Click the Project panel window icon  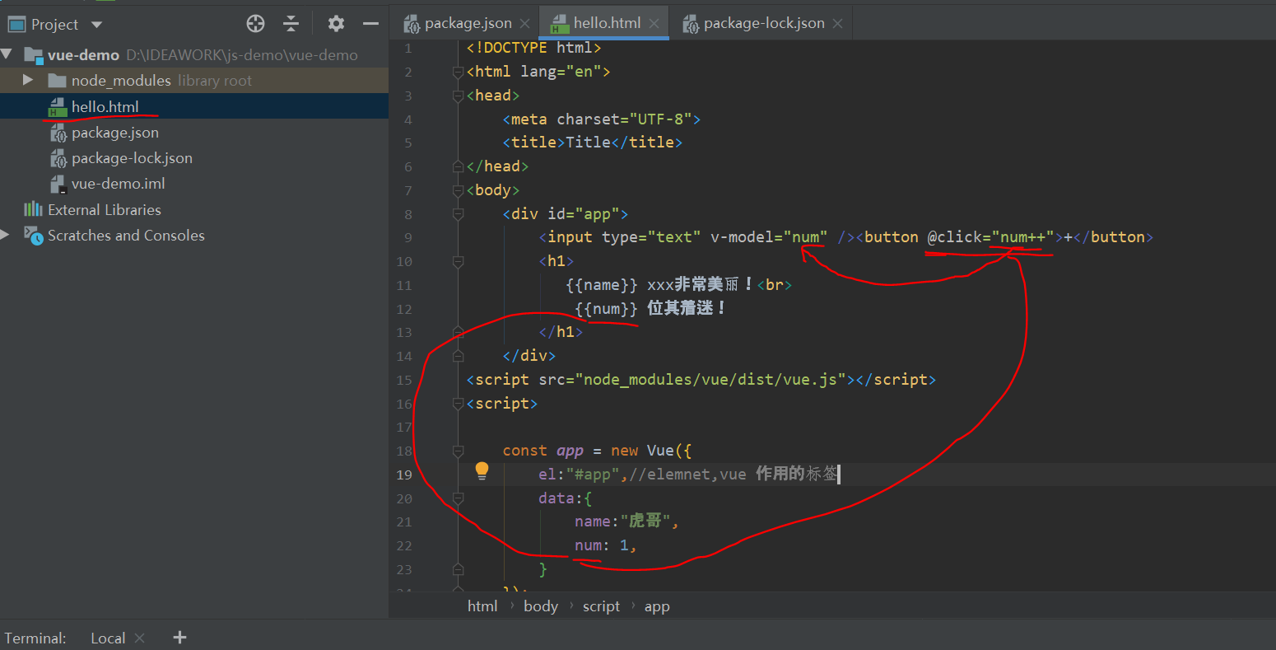pyautogui.click(x=16, y=25)
